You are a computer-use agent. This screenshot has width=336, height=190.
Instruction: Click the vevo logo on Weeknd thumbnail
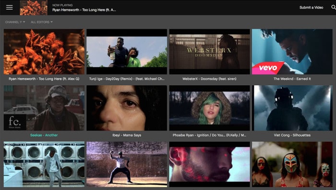(268, 68)
